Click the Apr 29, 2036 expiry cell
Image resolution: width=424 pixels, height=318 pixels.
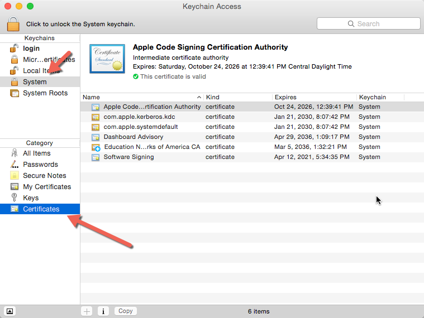pyautogui.click(x=312, y=137)
